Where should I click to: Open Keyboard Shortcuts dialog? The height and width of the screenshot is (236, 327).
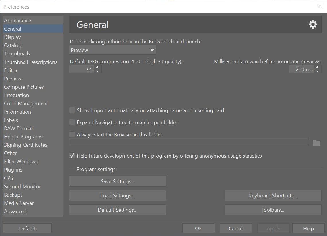[x=273, y=196]
